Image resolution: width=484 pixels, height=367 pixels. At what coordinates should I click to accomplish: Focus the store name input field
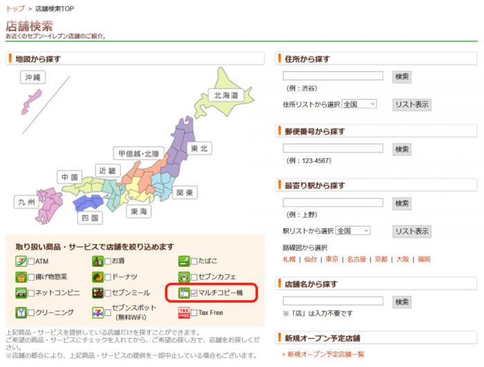[333, 301]
